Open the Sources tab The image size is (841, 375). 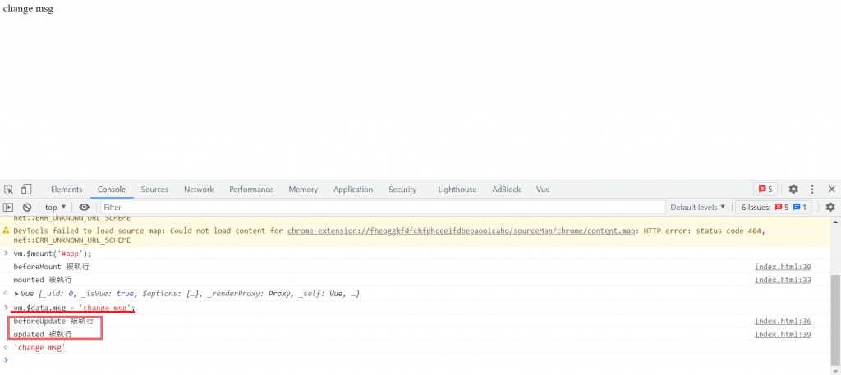(154, 189)
